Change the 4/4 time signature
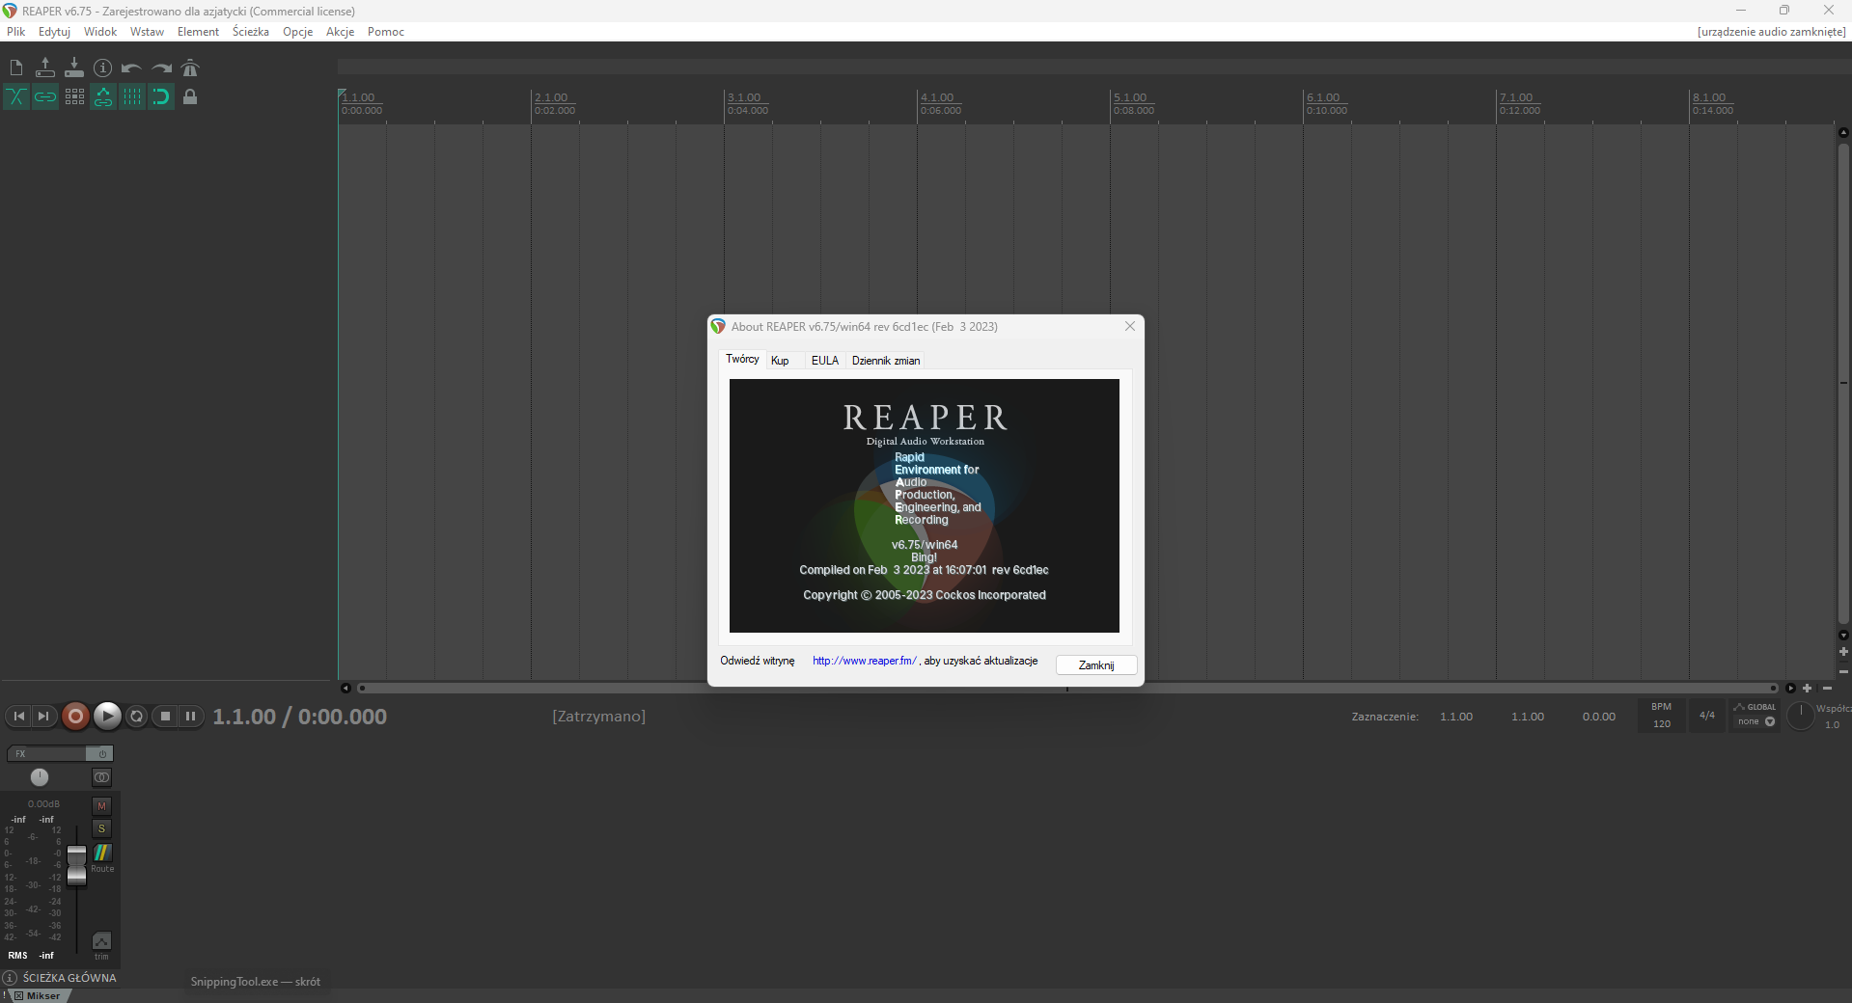Image resolution: width=1852 pixels, height=1003 pixels. coord(1707,716)
